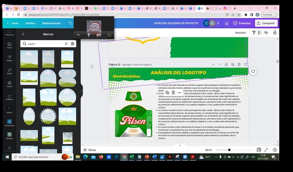Open the Proyectos sidebar tab
This screenshot has height=172, width=293.
(9, 33)
